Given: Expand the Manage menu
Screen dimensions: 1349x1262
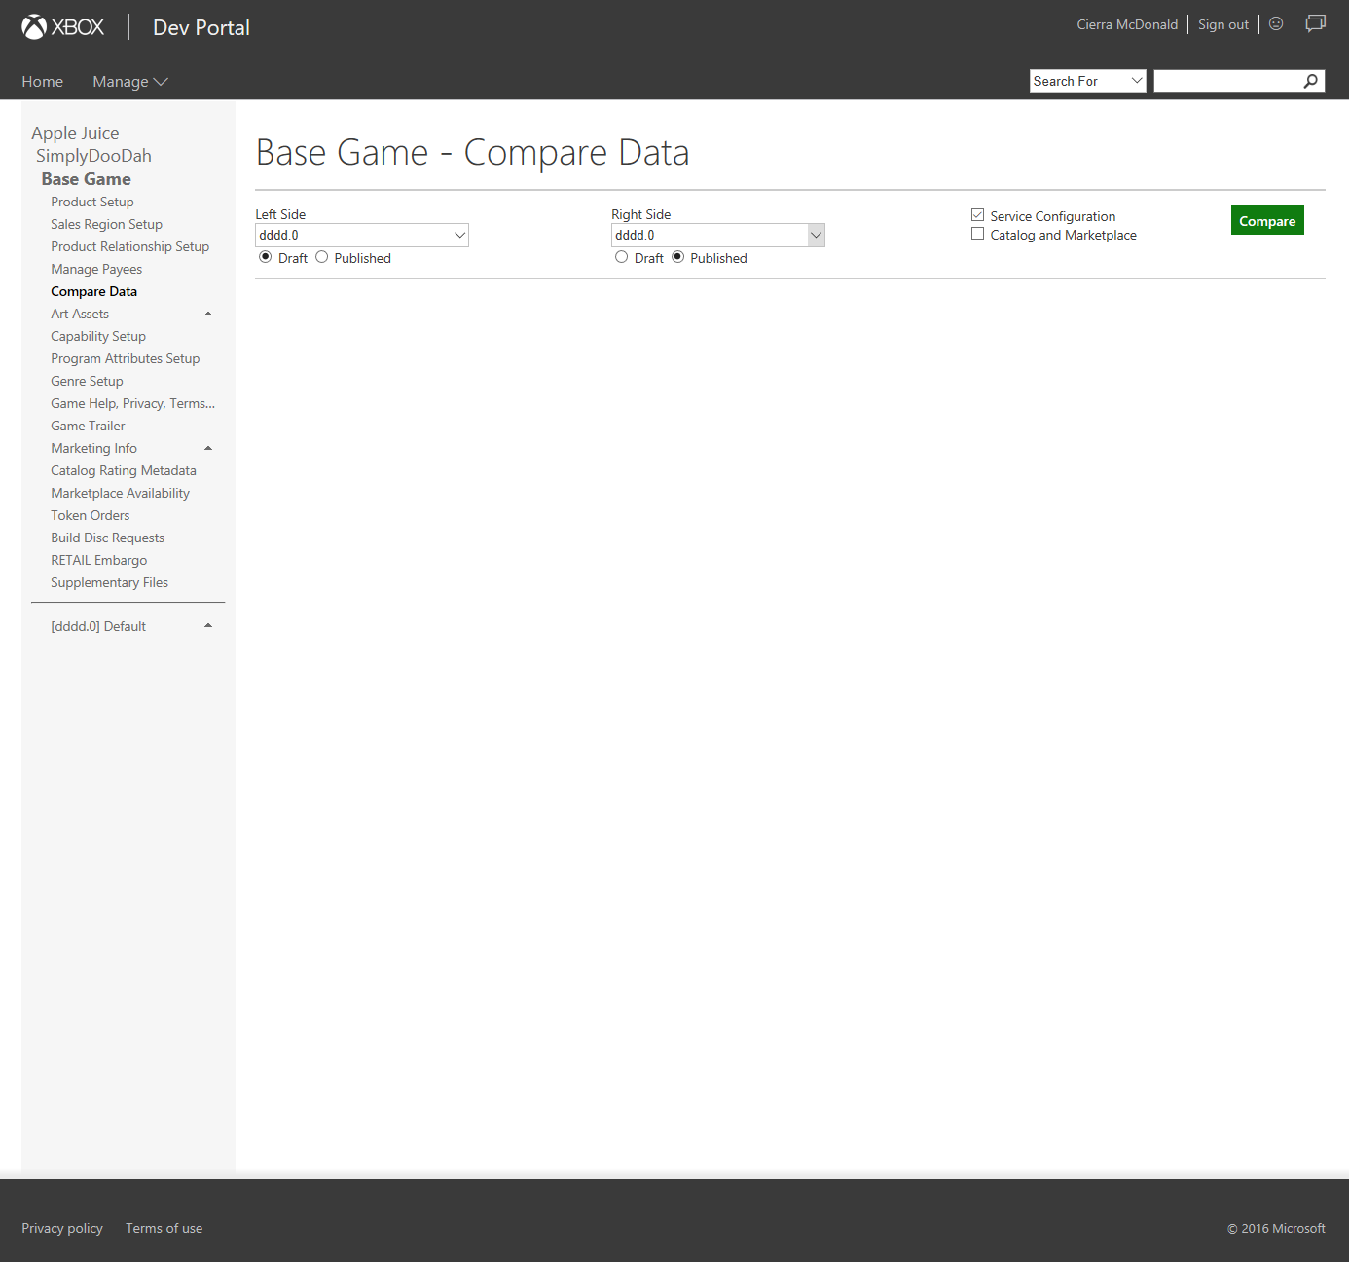Looking at the screenshot, I should (x=130, y=82).
